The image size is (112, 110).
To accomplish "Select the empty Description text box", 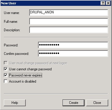I will click(x=69, y=30).
